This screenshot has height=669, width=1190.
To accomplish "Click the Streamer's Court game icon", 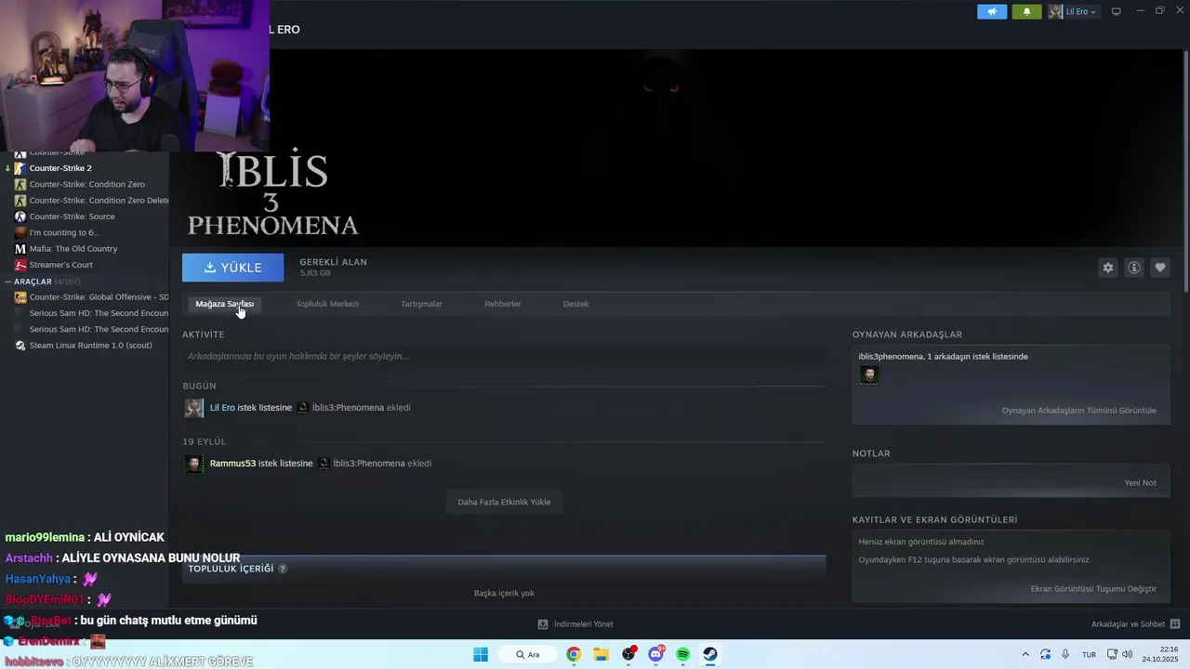I will (20, 265).
